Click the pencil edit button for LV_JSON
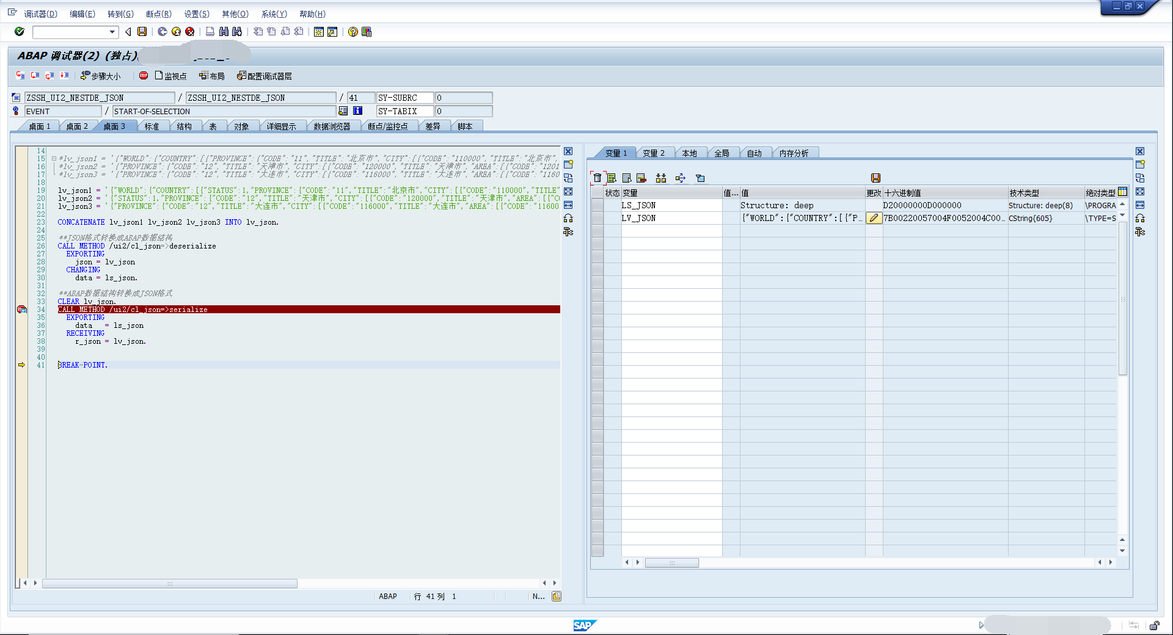 tap(874, 218)
